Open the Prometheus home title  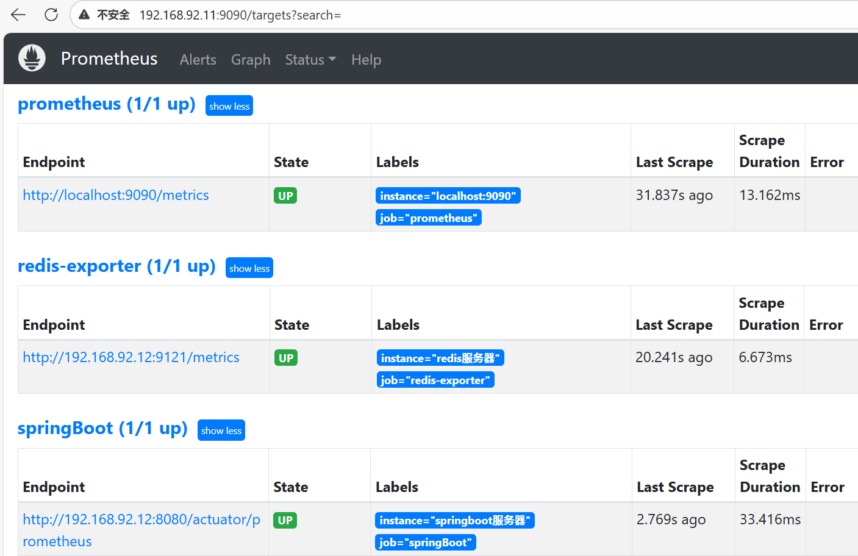pyautogui.click(x=109, y=59)
